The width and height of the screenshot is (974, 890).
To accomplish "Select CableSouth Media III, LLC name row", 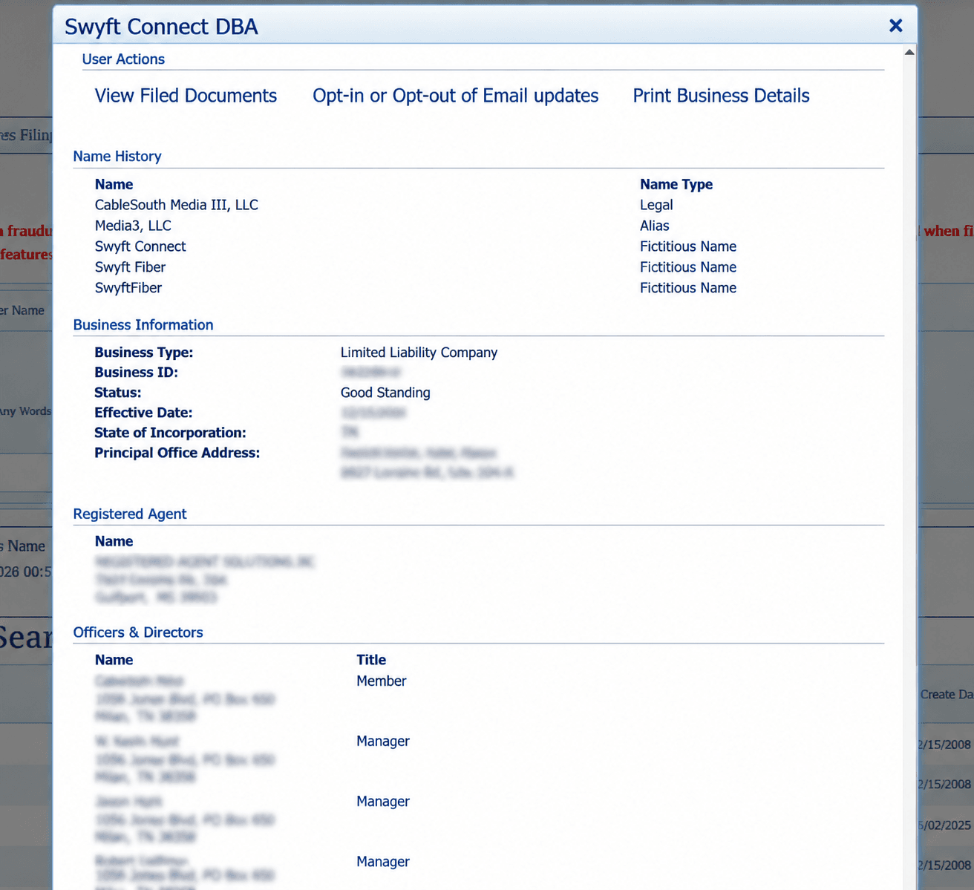I will pos(177,205).
